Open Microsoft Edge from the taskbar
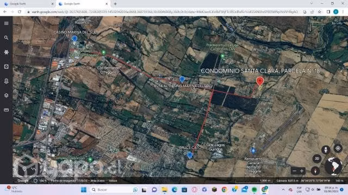Image resolution: width=348 pixels, height=195 pixels. (x=175, y=190)
